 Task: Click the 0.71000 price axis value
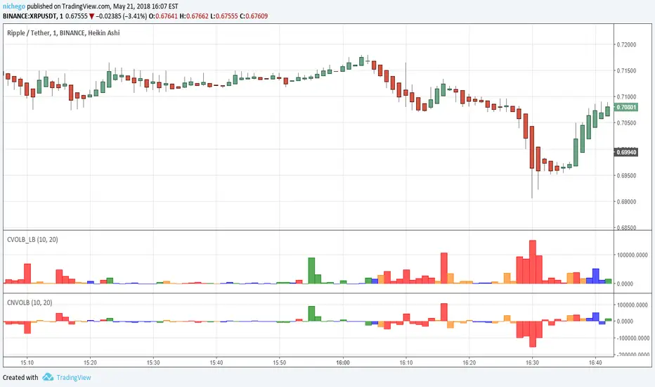pos(626,96)
